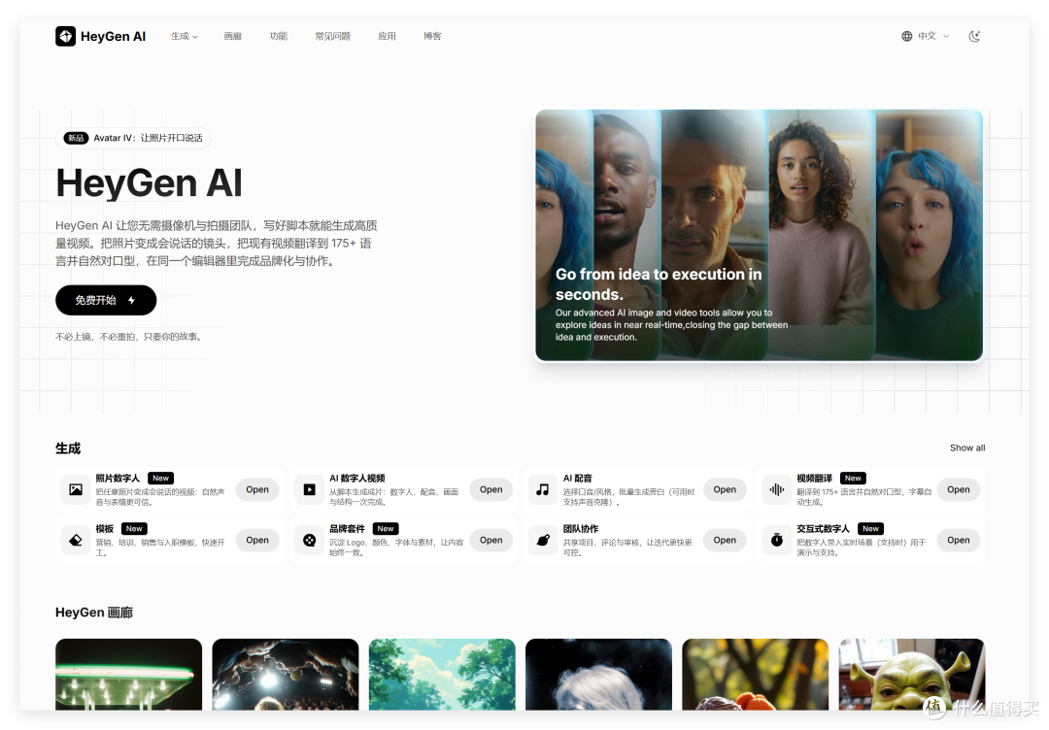Expand the 生成 menu dropdown

coord(184,36)
